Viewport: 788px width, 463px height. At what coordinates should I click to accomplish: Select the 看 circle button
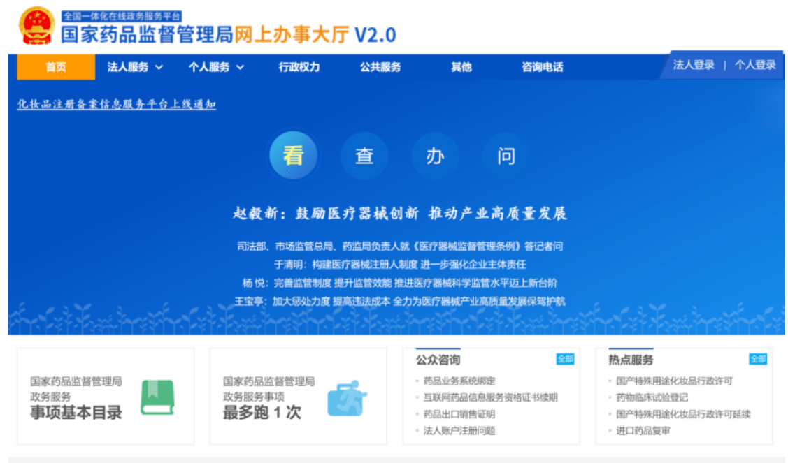(294, 155)
